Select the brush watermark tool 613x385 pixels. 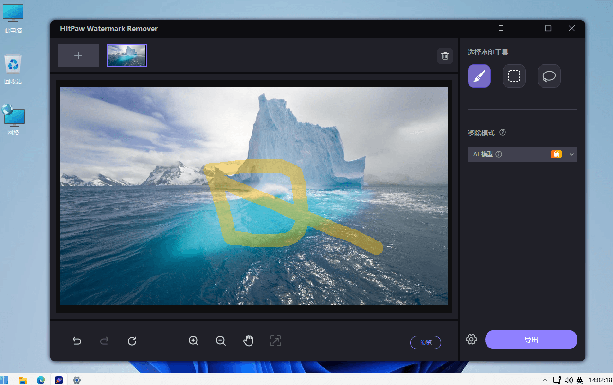coord(479,76)
